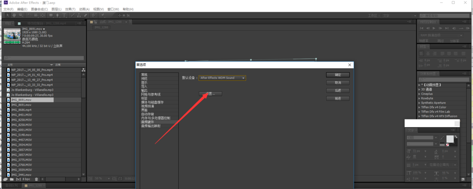Step to the previous frame in Preview panel
The image size is (473, 189).
(x=428, y=28)
